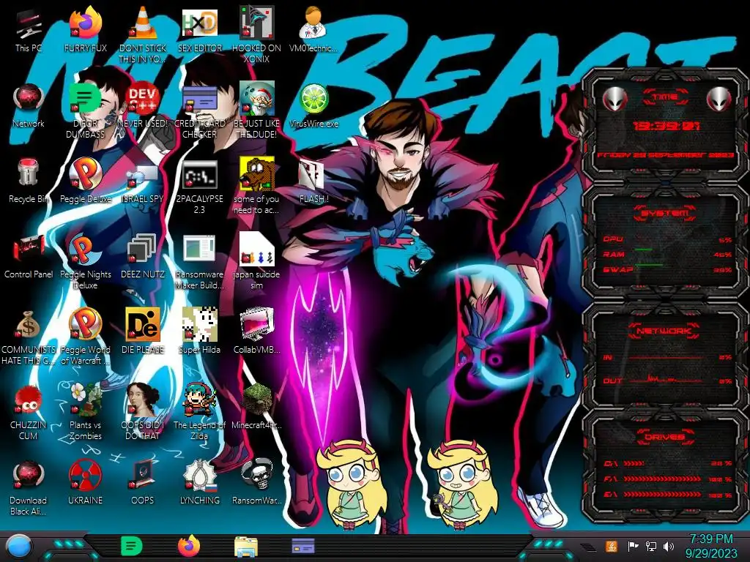Switch to Firefox from the taskbar
The height and width of the screenshot is (562, 750).
(x=189, y=546)
